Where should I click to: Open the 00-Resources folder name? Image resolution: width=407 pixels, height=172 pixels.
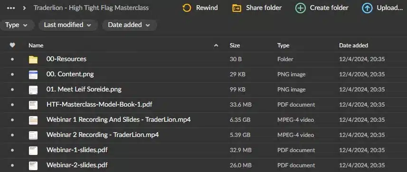[66, 59]
